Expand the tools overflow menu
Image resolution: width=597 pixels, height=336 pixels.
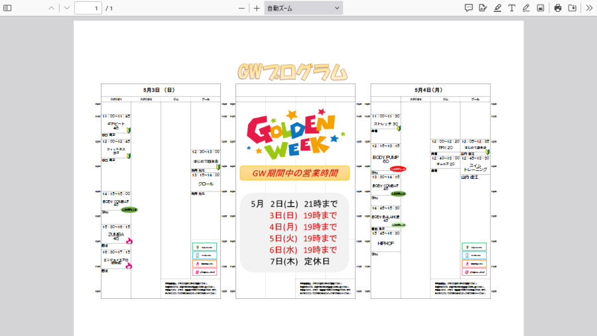pos(588,8)
